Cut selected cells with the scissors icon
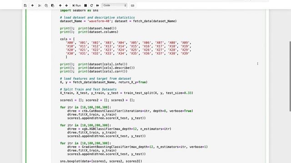 (x=40, y=5)
